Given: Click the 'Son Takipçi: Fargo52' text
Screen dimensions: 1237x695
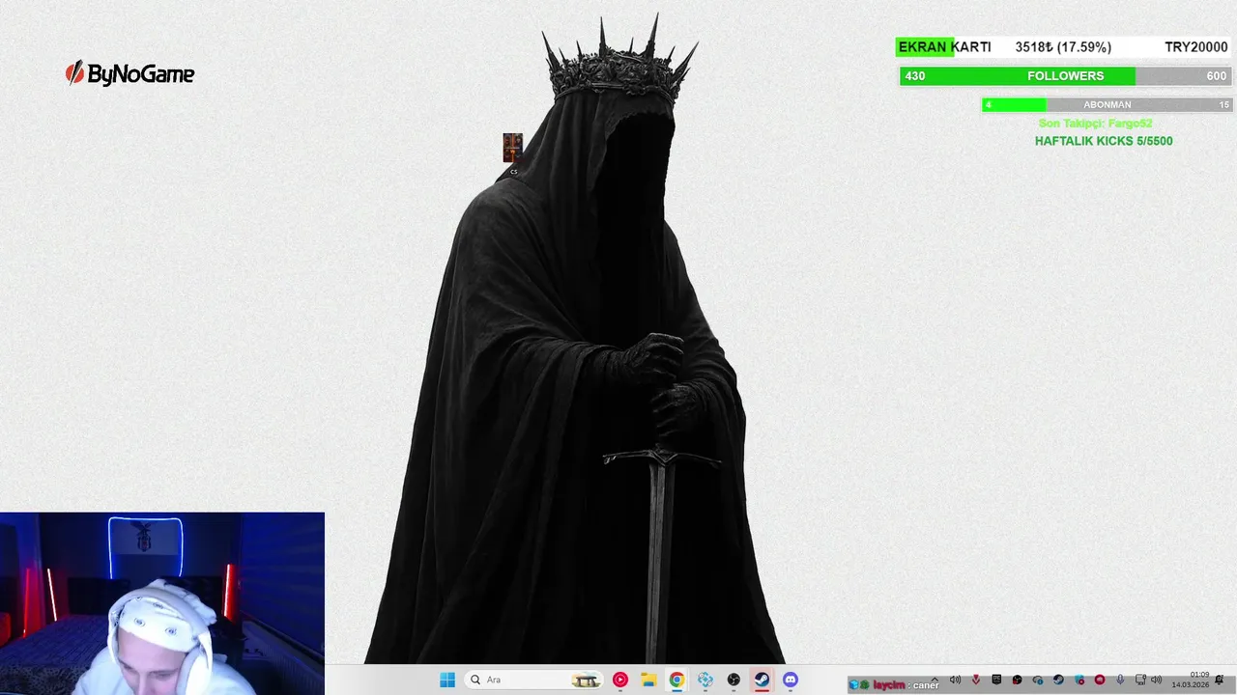Looking at the screenshot, I should pos(1095,124).
